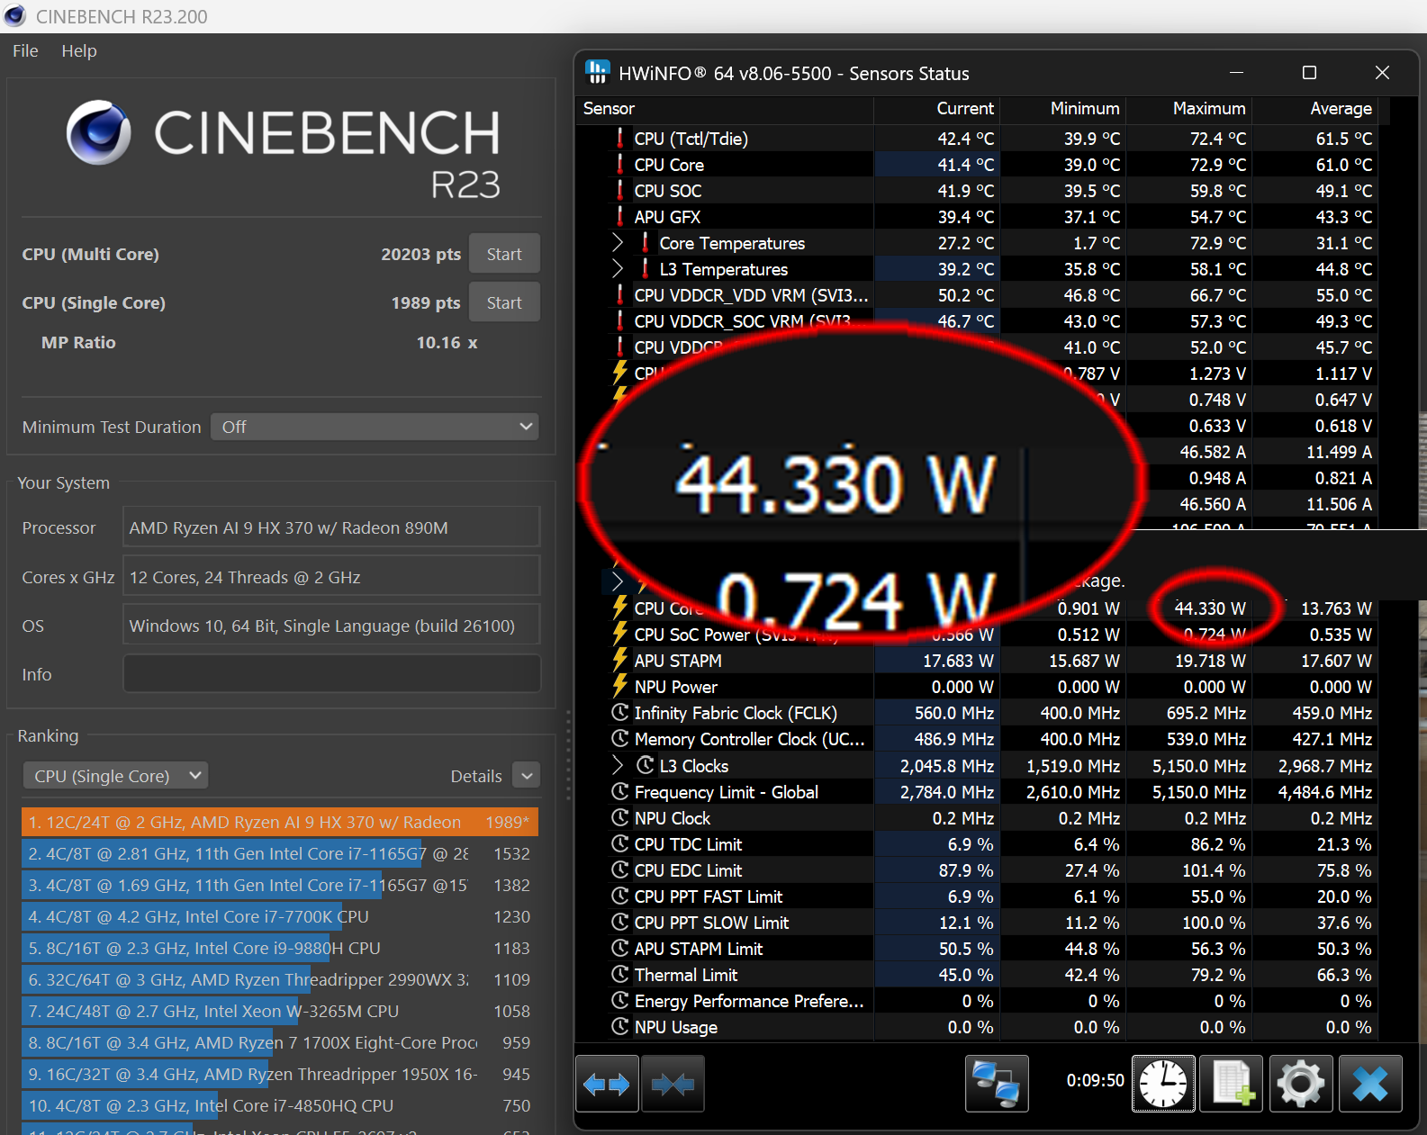Select ranking entry Threadripper 1950X
Image resolution: width=1427 pixels, height=1135 pixels.
click(x=280, y=1074)
